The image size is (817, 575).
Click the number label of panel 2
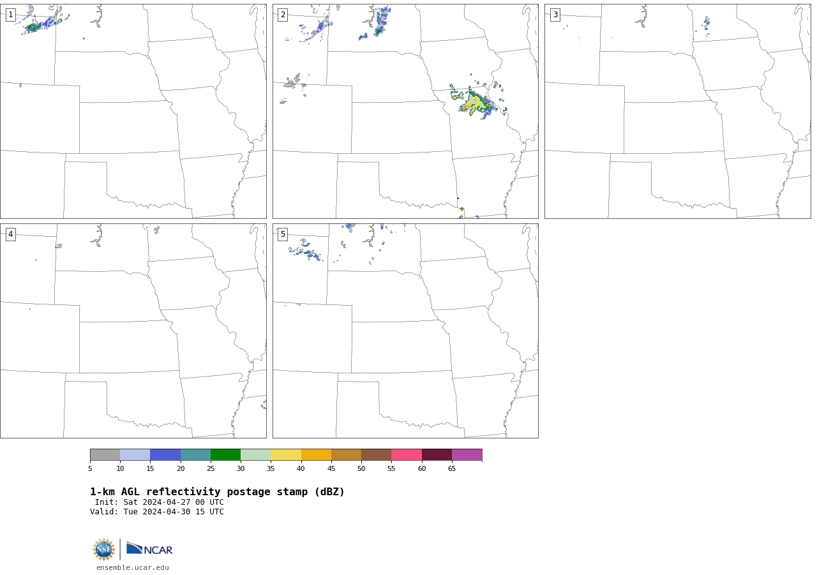coord(283,15)
